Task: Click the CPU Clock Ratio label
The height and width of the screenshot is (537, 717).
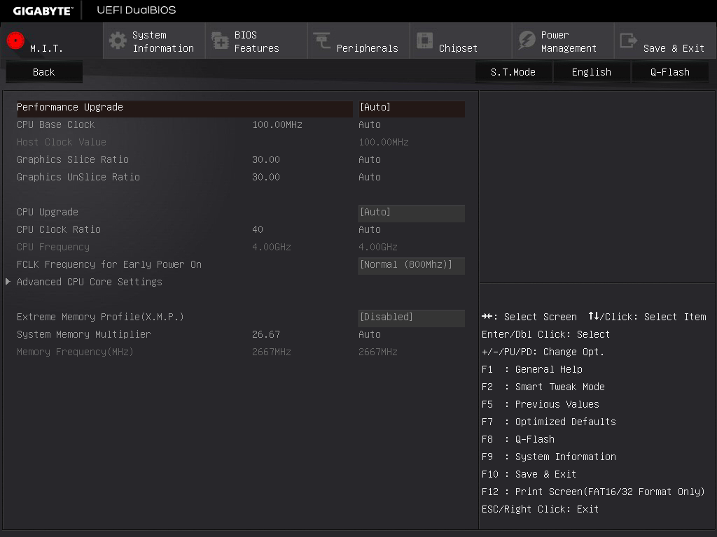Action: pyautogui.click(x=59, y=229)
